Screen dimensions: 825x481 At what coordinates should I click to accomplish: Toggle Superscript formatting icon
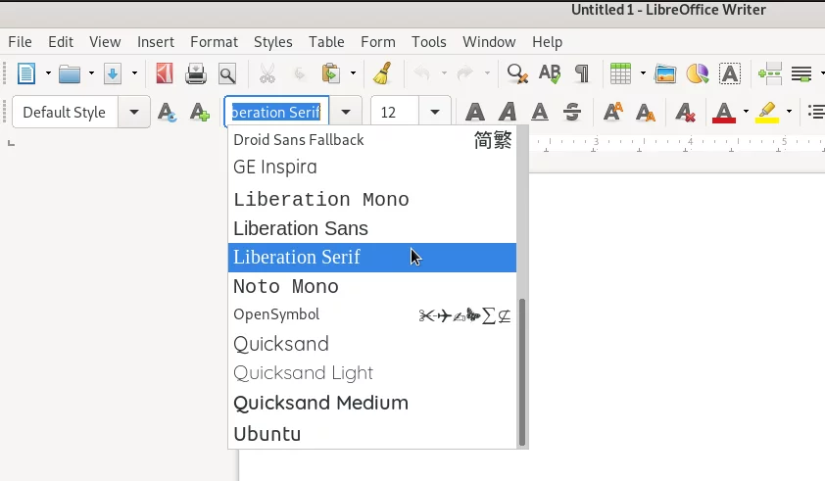pos(613,112)
